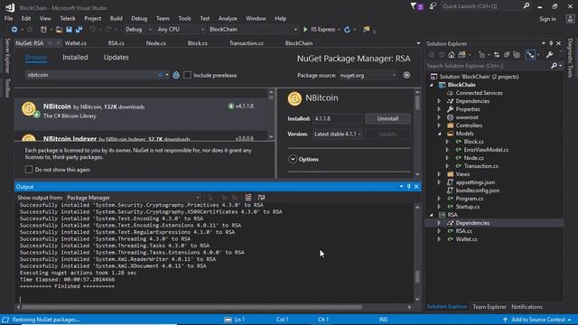The width and height of the screenshot is (578, 325).
Task: Close the Output panel
Action: pyautogui.click(x=416, y=187)
